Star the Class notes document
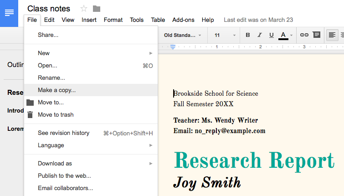 84,9
